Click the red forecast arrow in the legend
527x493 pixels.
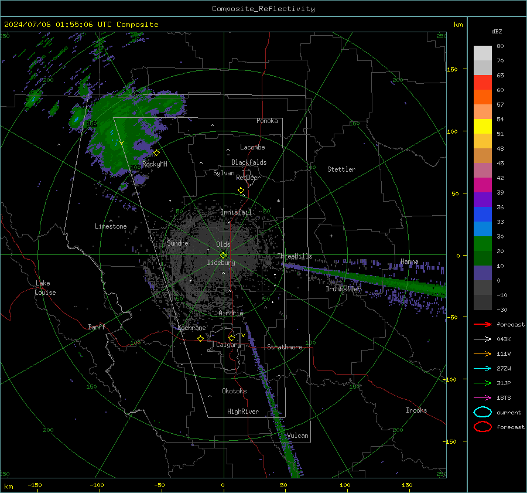[482, 324]
